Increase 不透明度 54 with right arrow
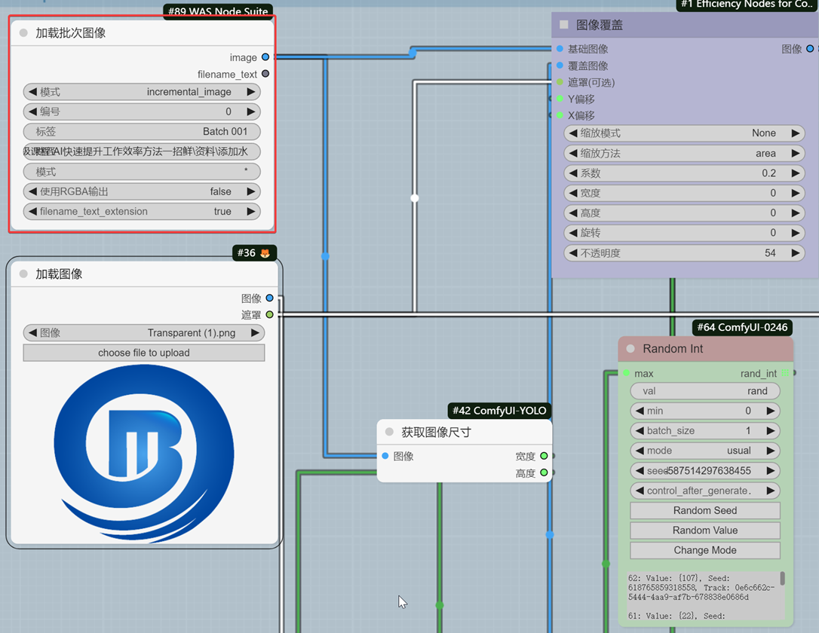The height and width of the screenshot is (633, 819). 796,253
